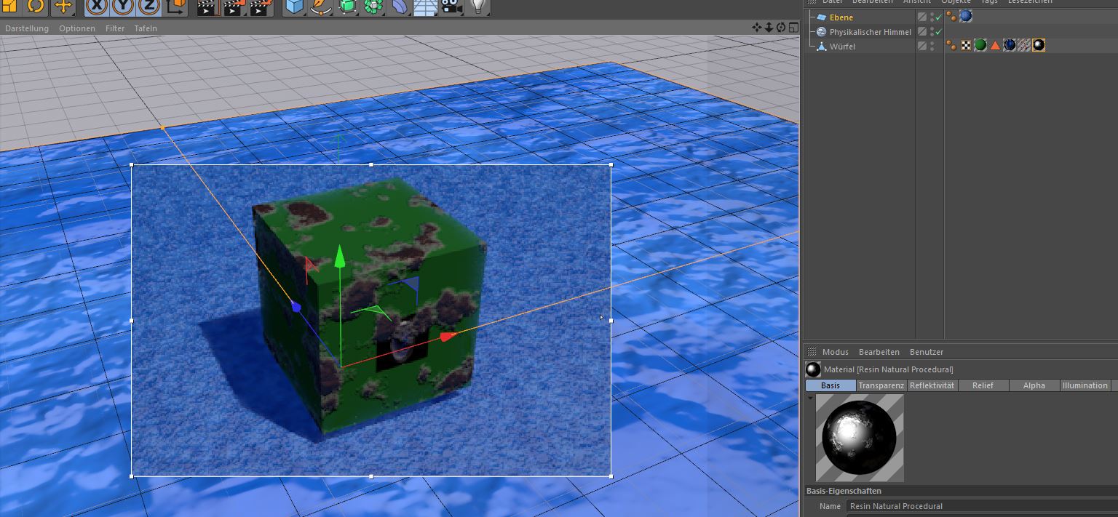Open the Darstellung viewport menu
The image size is (1118, 517).
click(27, 28)
